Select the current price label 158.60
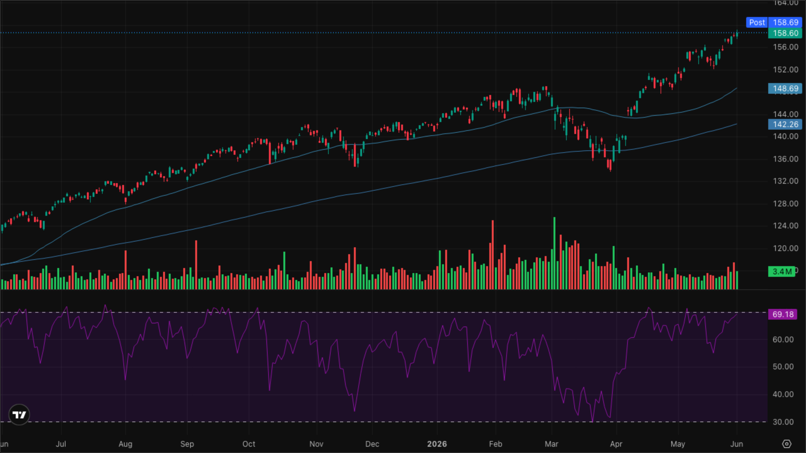The image size is (806, 453). tap(785, 33)
